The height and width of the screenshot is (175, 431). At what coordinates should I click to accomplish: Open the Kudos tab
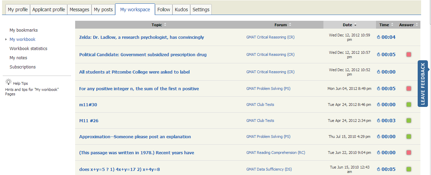(x=181, y=10)
